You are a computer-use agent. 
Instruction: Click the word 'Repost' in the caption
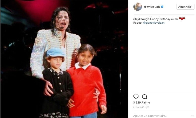(x=138, y=23)
